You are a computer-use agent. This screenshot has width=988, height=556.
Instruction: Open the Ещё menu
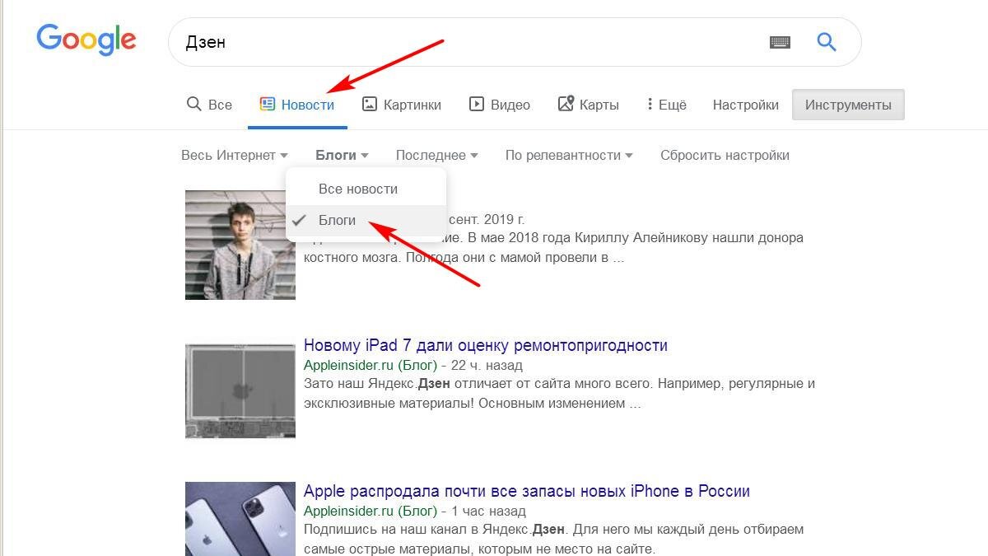click(666, 105)
